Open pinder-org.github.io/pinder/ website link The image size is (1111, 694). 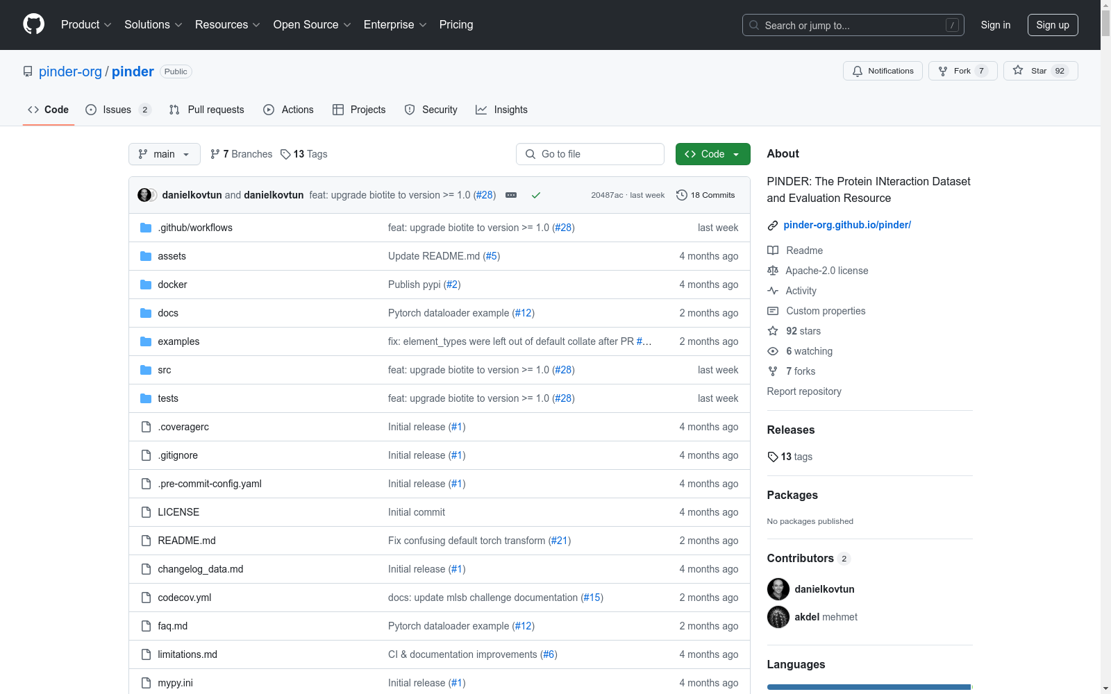[847, 225]
